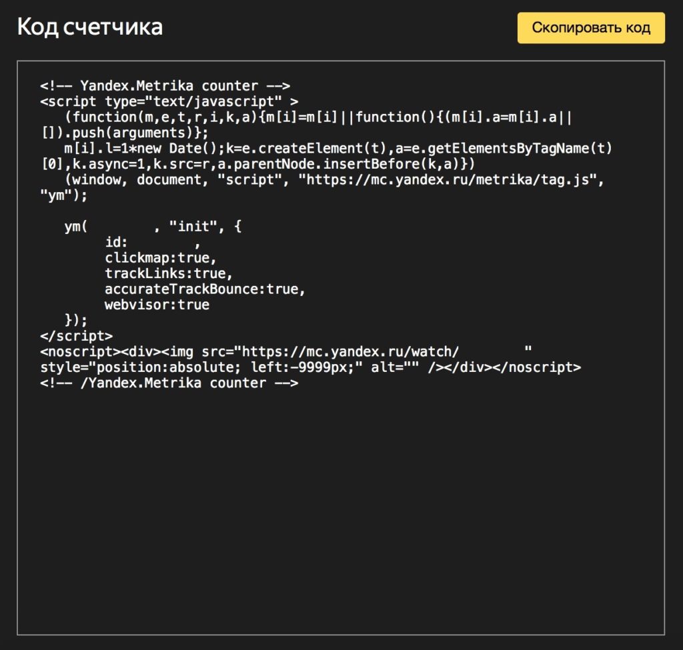Click the '</script>' closing tag line
Image resolution: width=683 pixels, height=650 pixels.
click(x=76, y=336)
